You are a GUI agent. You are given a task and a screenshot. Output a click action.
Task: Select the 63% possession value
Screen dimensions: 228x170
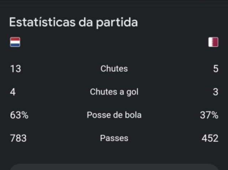pos(19,115)
